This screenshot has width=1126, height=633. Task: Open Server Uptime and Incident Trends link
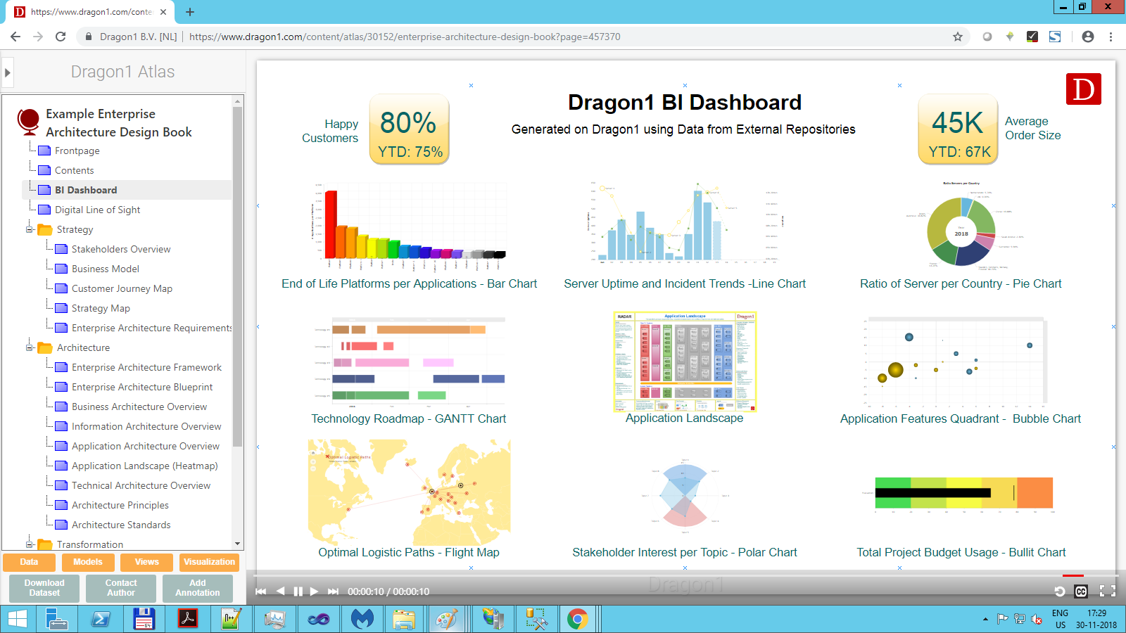685,283
